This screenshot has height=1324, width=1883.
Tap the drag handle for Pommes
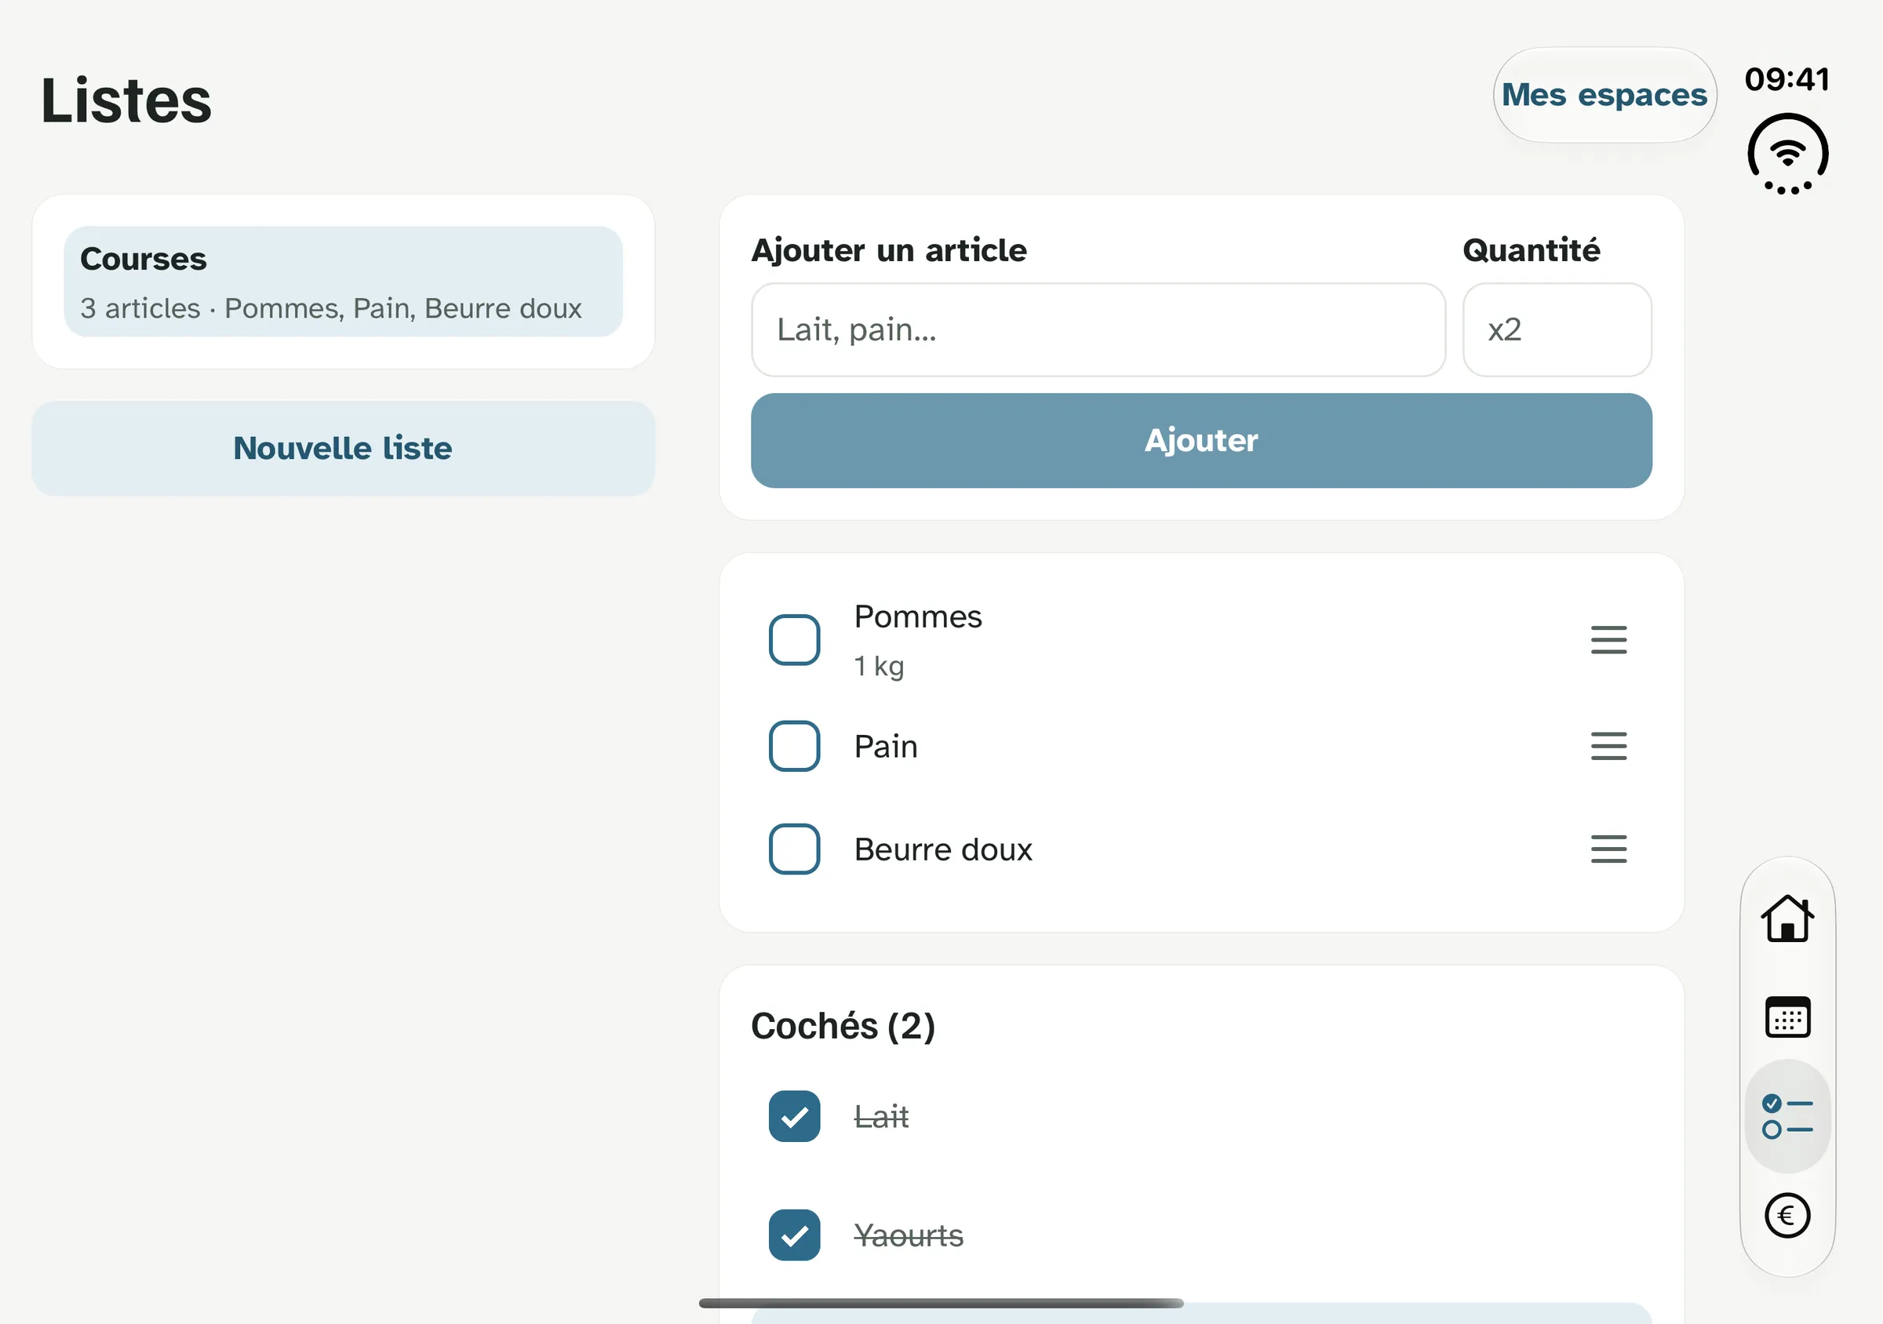(x=1608, y=639)
